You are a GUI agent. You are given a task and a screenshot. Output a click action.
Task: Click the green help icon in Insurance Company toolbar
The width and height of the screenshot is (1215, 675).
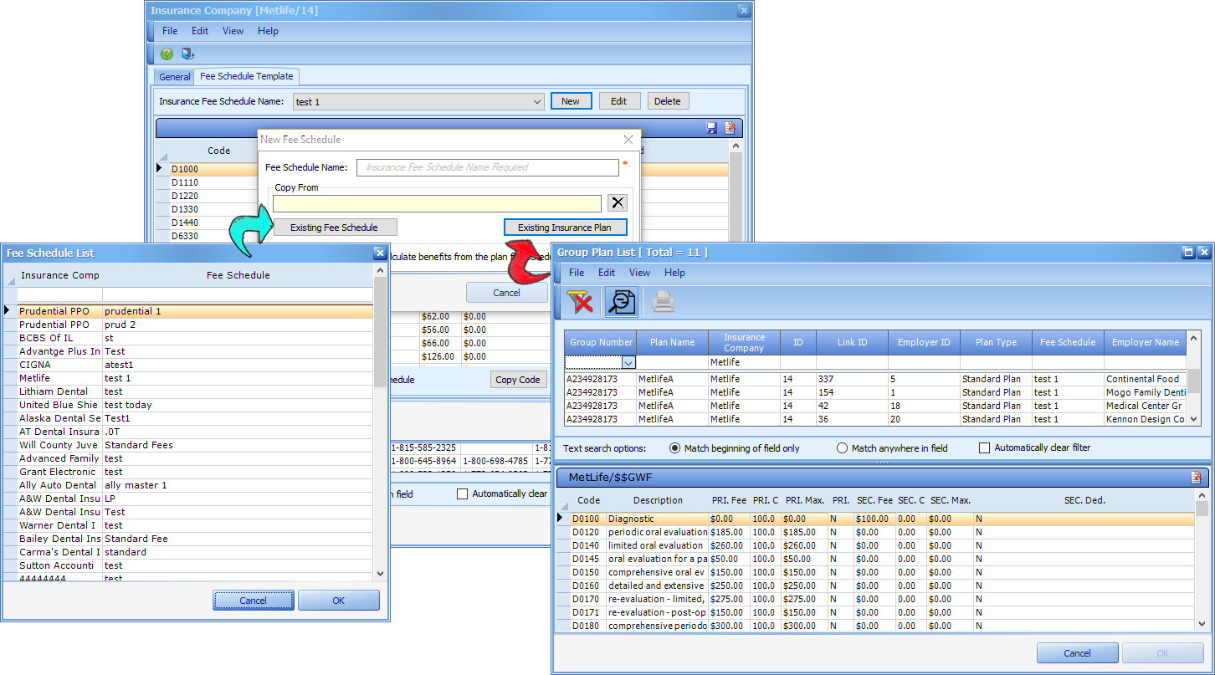tap(167, 54)
